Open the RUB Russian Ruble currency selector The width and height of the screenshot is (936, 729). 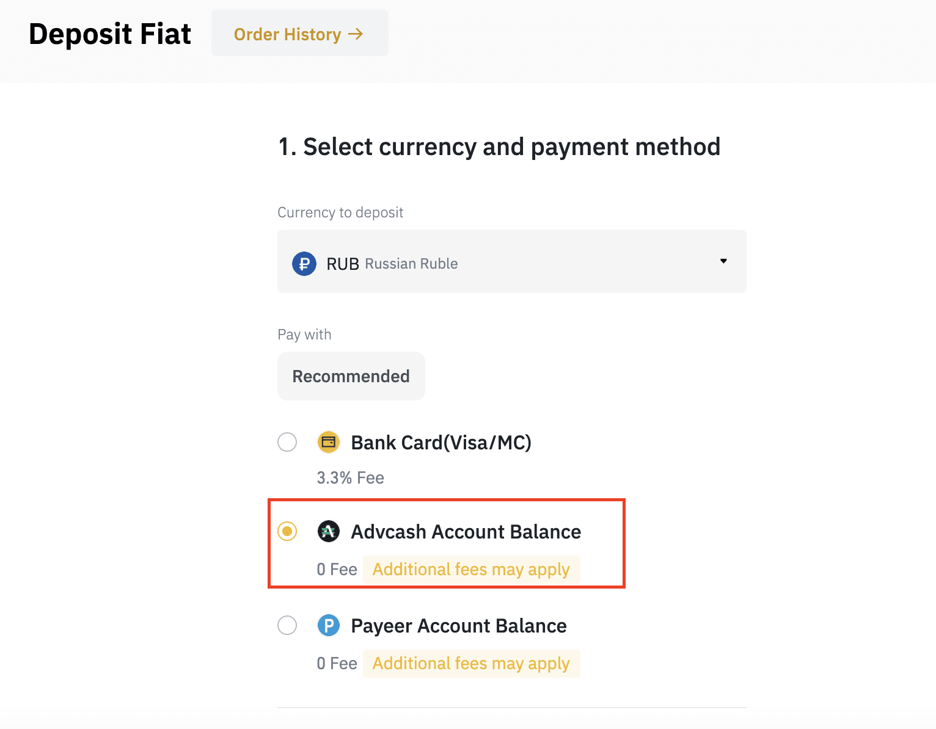[512, 261]
